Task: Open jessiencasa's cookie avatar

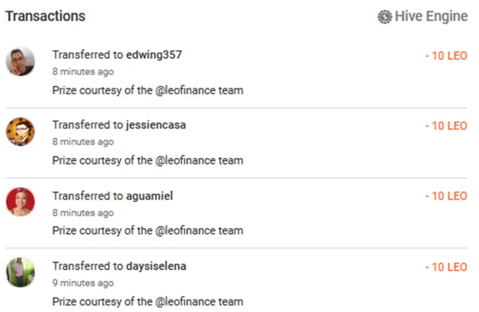Action: (20, 131)
